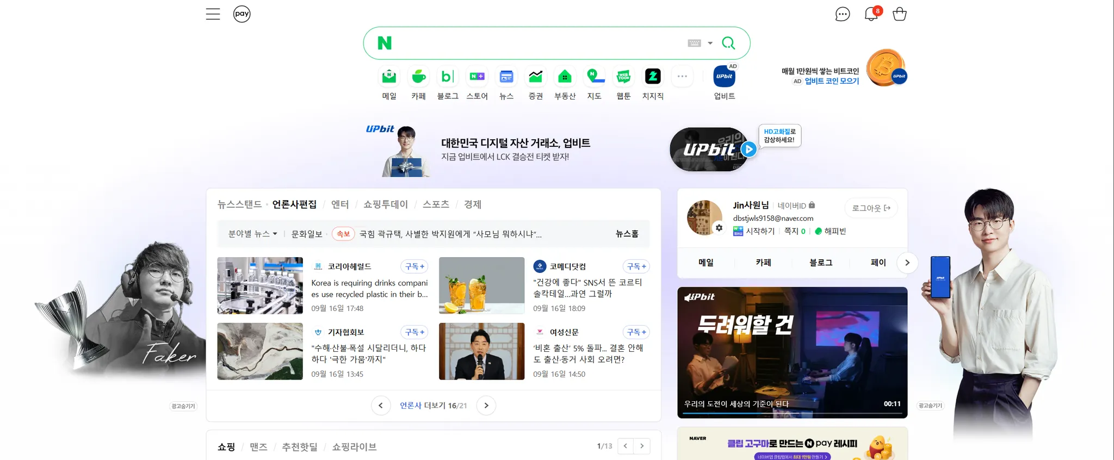The height and width of the screenshot is (460, 1114).
Task: Open the 언론사 더보기 link
Action: click(434, 406)
